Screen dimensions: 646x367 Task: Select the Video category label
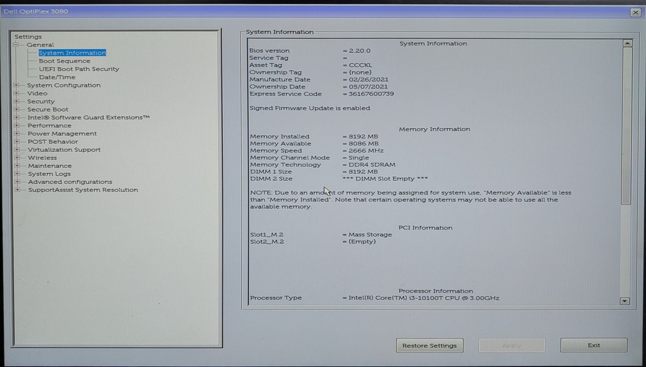[x=37, y=93]
